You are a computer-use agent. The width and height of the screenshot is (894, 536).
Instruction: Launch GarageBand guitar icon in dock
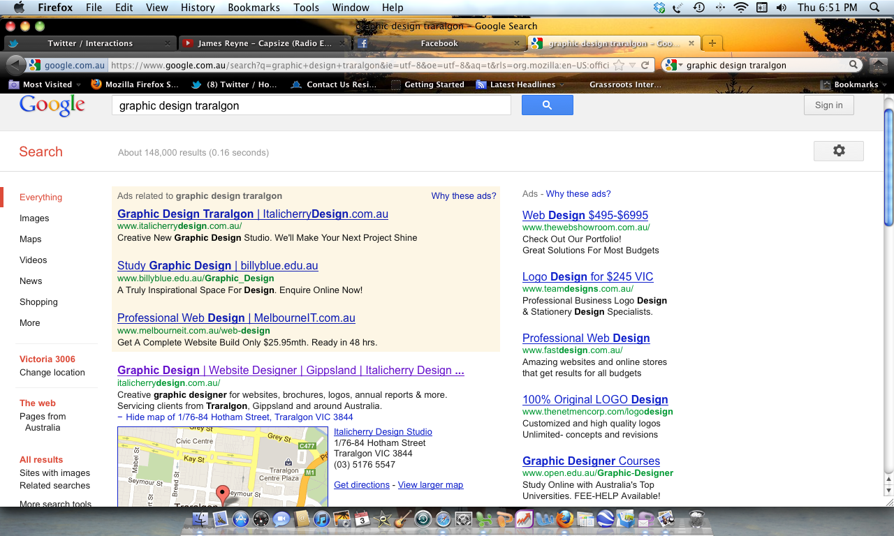click(x=402, y=519)
